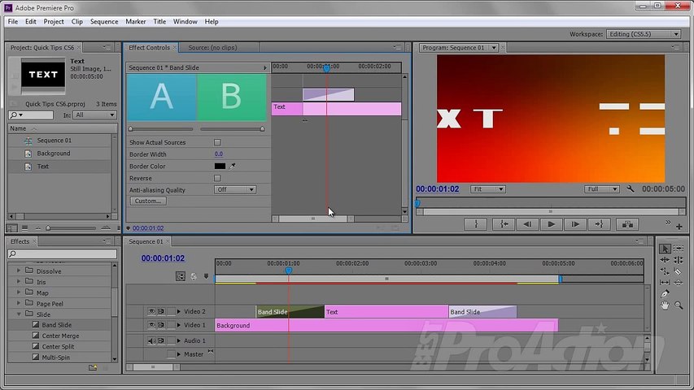Toggle Video 2 track eye visibility
Image resolution: width=694 pixels, height=390 pixels.
coord(151,312)
